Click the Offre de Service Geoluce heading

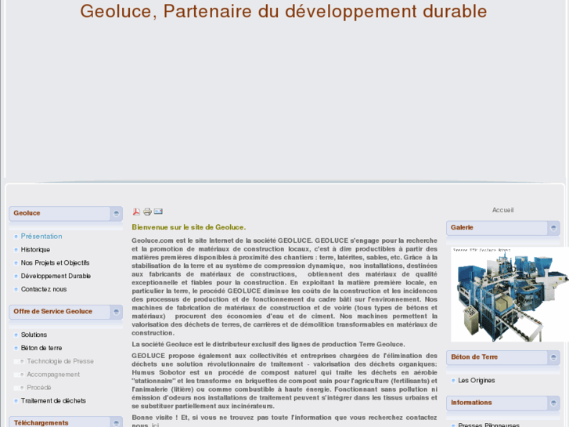click(x=53, y=312)
